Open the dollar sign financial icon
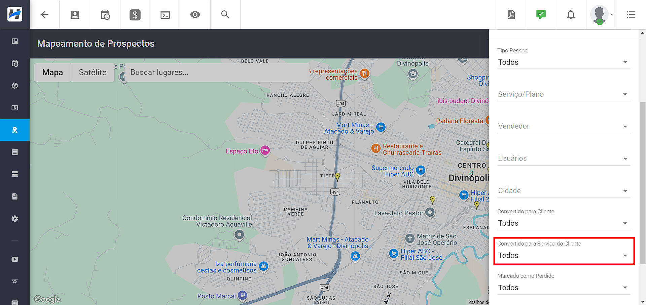 [x=135, y=14]
